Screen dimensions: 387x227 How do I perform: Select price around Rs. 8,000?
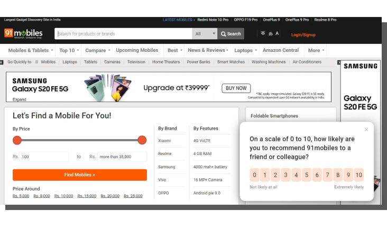point(42,196)
